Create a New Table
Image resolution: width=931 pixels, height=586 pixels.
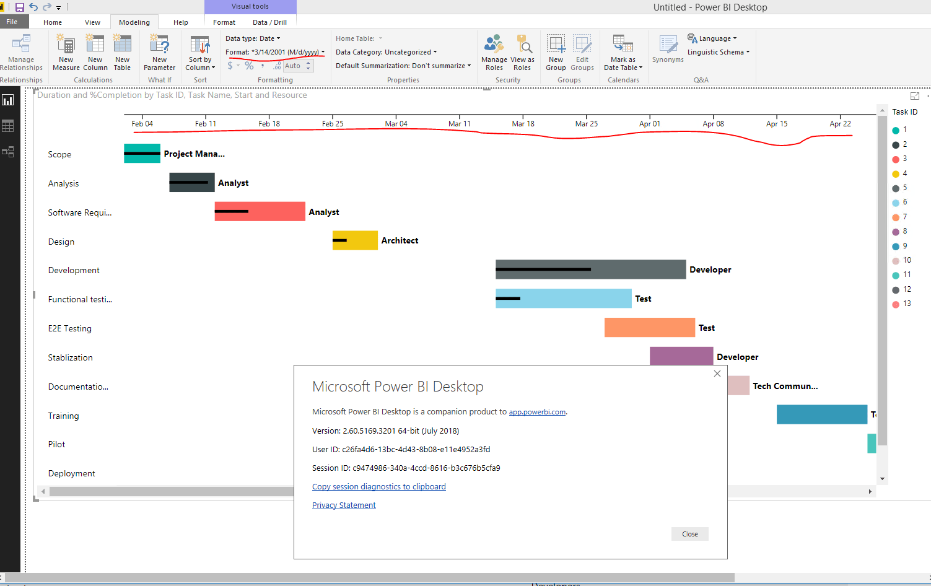point(123,53)
